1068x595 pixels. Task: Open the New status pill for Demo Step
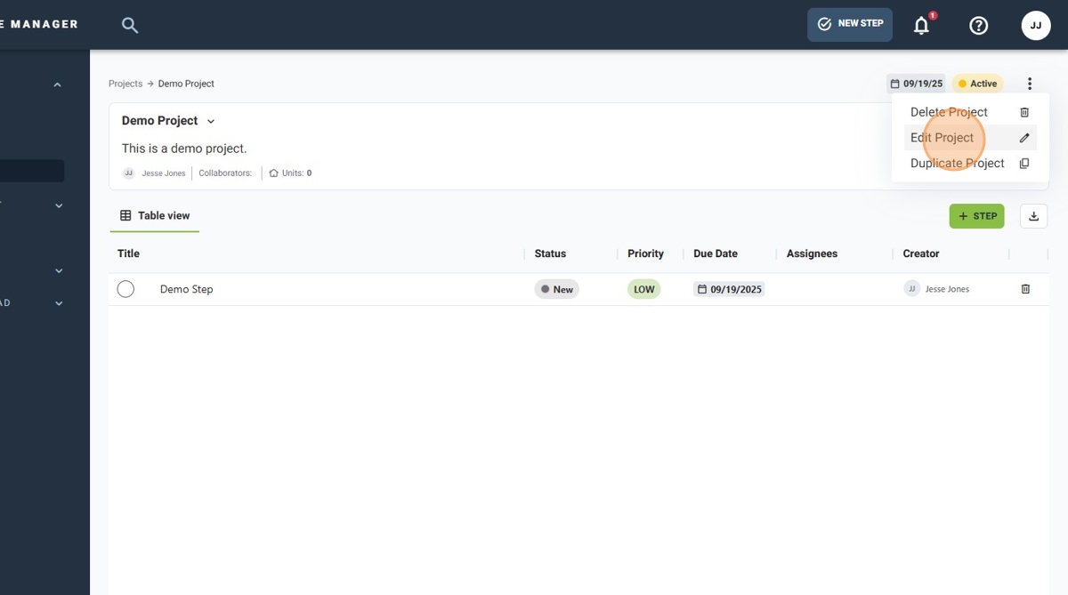point(557,289)
